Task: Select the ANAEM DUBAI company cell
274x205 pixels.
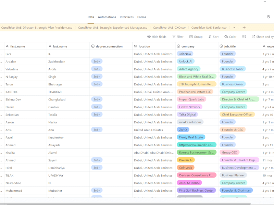Action: point(197,183)
